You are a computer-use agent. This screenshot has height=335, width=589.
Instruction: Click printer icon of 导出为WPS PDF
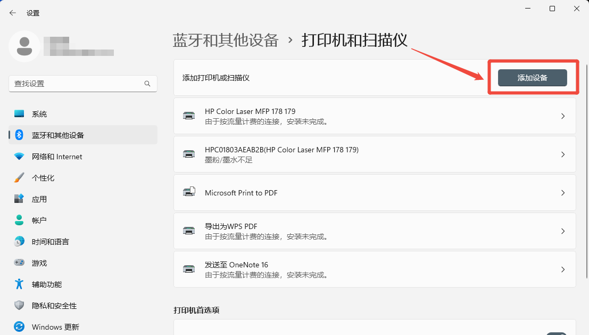click(x=189, y=231)
